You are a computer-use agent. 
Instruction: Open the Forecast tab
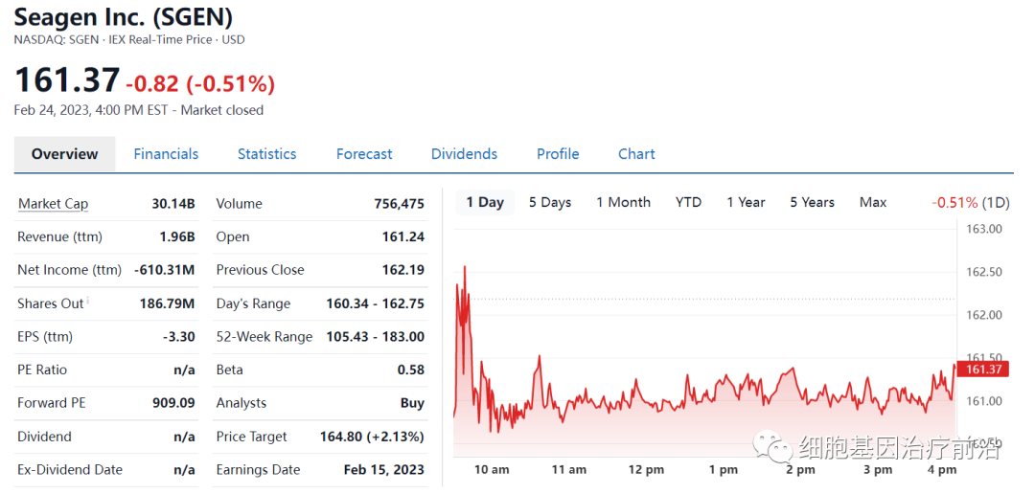364,154
